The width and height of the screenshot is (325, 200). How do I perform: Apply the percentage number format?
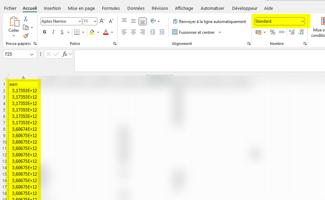(x=272, y=32)
